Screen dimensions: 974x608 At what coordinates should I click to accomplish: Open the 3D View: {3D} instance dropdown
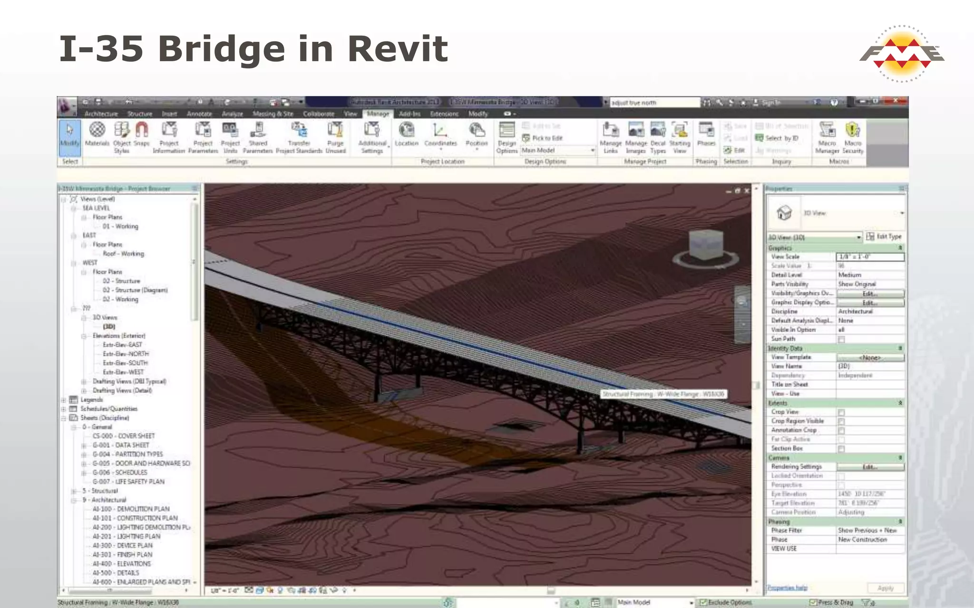point(814,237)
